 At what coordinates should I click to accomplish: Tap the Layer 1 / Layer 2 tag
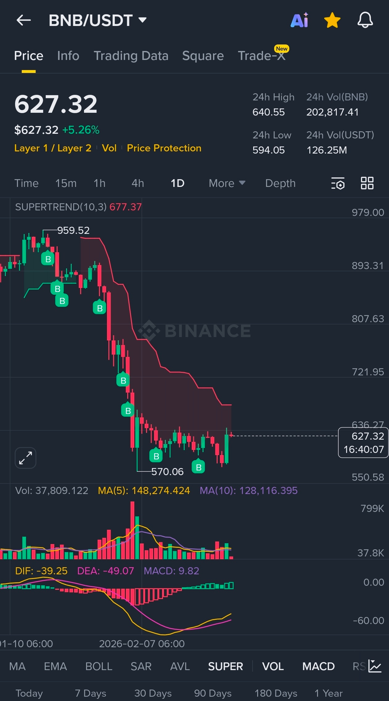tap(53, 148)
